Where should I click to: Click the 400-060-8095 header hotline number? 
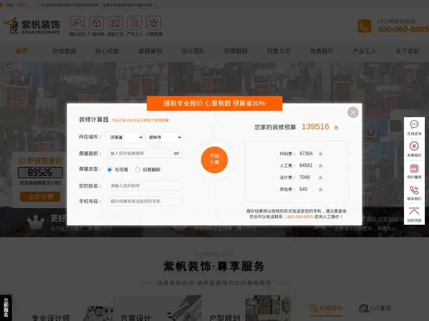[403, 29]
